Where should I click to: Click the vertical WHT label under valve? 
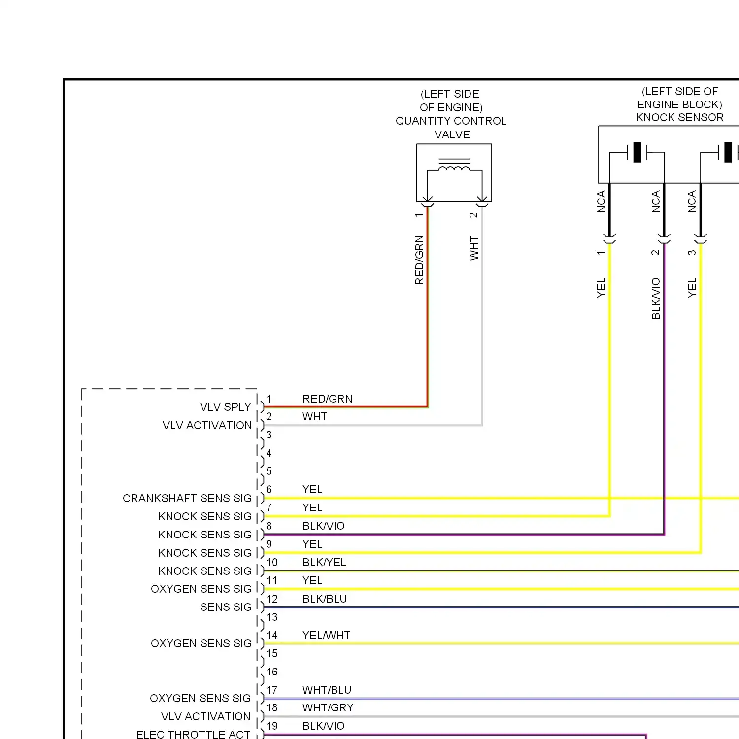click(x=474, y=248)
